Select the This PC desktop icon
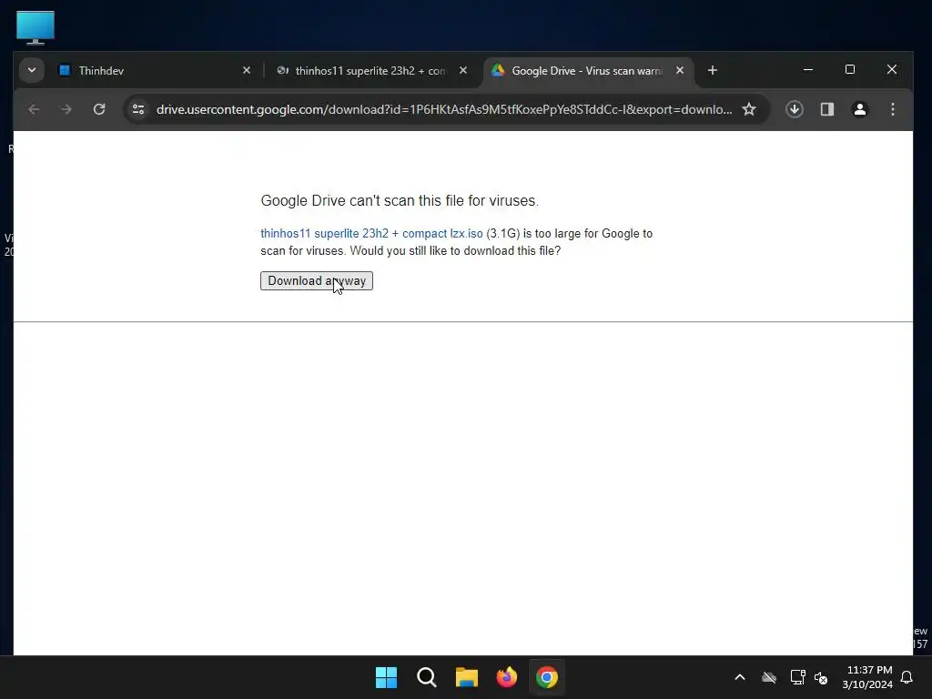 [35, 27]
